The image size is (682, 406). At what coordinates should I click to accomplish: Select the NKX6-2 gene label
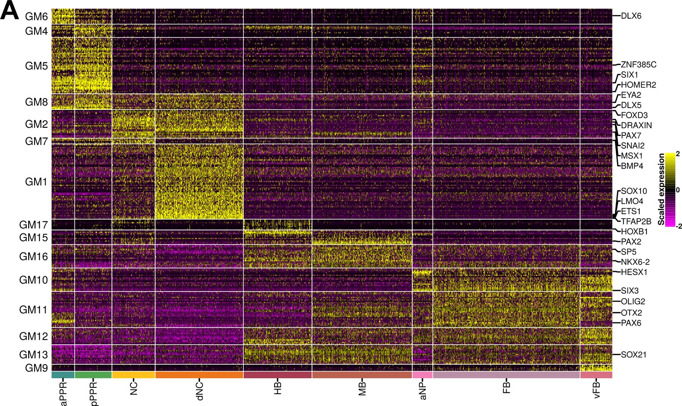635,262
